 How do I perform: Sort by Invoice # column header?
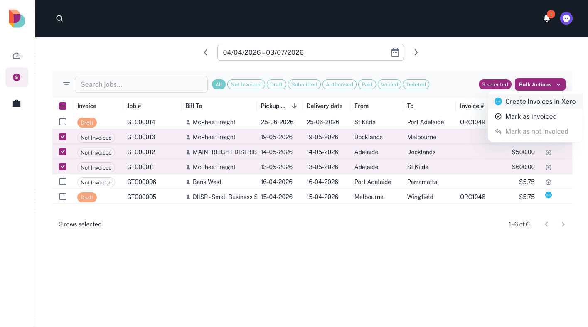point(472,106)
